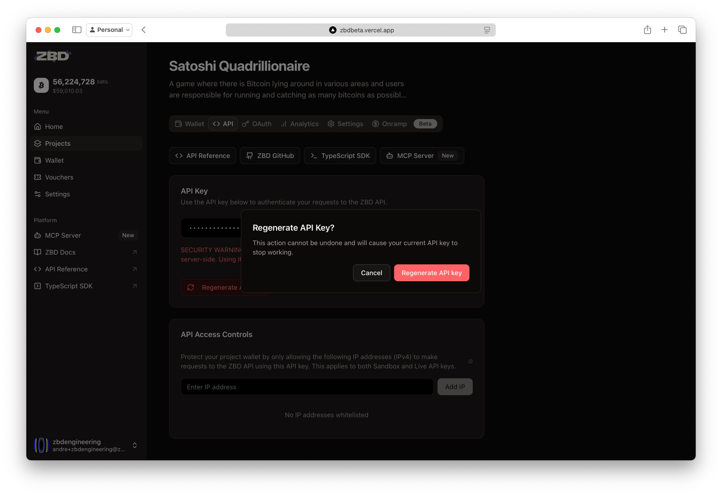Screen dimensions: 722x495
Task: Click the MCP Server robot icon in sidebar
Action: tap(38, 235)
